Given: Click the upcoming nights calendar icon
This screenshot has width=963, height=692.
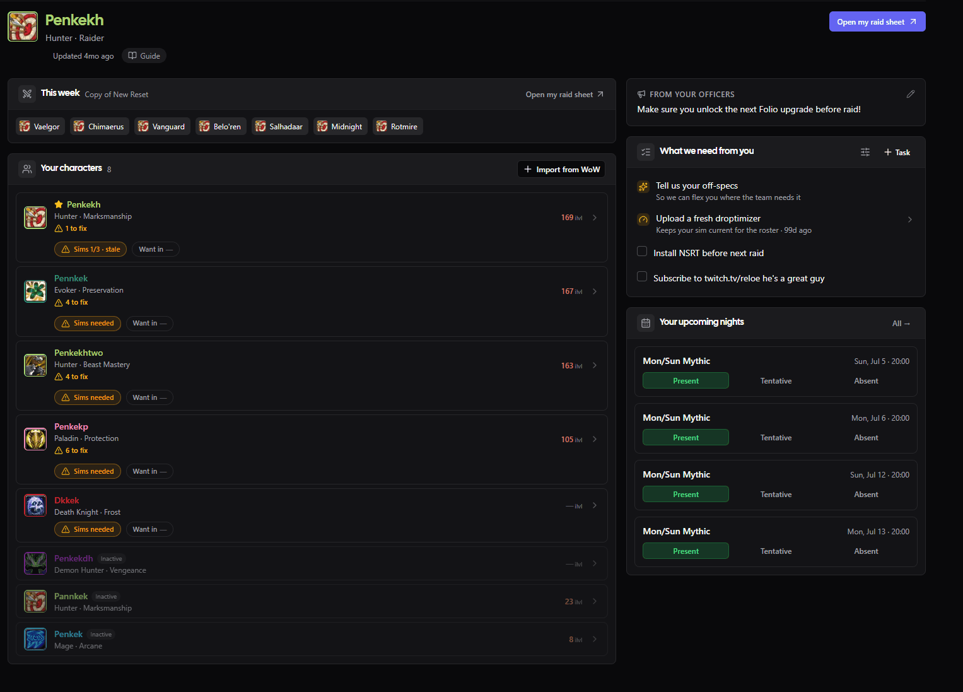Looking at the screenshot, I should point(646,323).
